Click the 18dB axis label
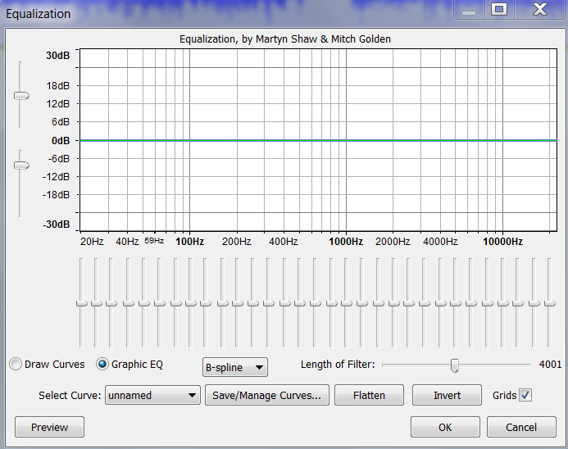This screenshot has height=449, width=568. coord(58,86)
